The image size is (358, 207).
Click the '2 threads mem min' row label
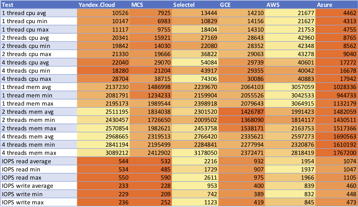click(39, 120)
